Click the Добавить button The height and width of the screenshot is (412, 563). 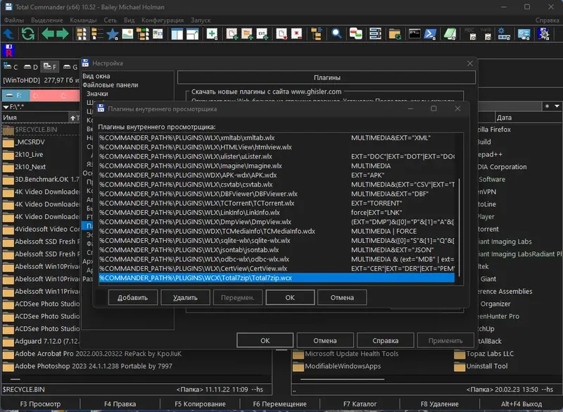[132, 297]
